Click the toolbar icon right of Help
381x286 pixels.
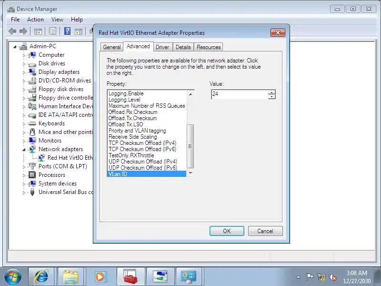tap(79, 31)
